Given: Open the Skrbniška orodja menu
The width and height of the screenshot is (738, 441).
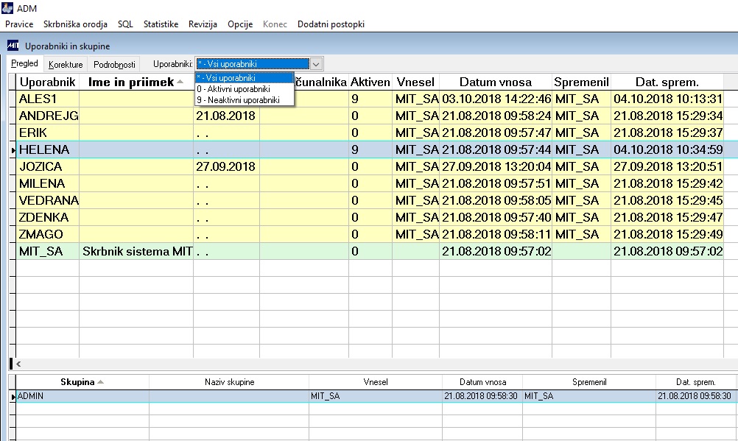Looking at the screenshot, I should click(75, 24).
